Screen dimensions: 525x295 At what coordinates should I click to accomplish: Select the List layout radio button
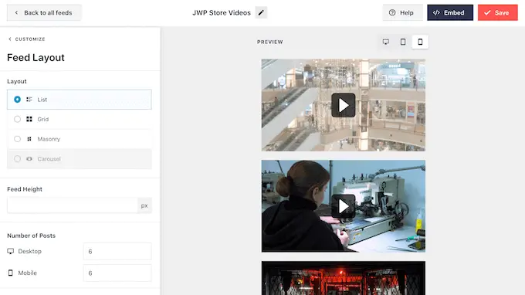click(x=17, y=100)
